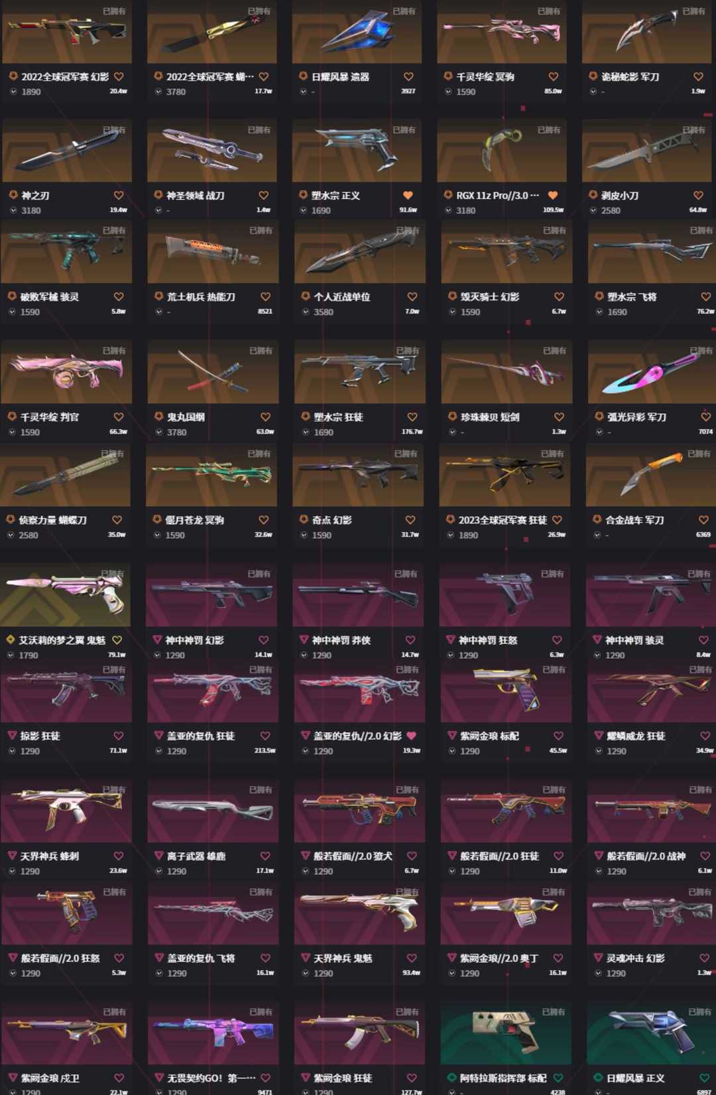This screenshot has width=716, height=1095.
Task: Favorite the 神之刃 skin with its heart icon
Action: 119,196
